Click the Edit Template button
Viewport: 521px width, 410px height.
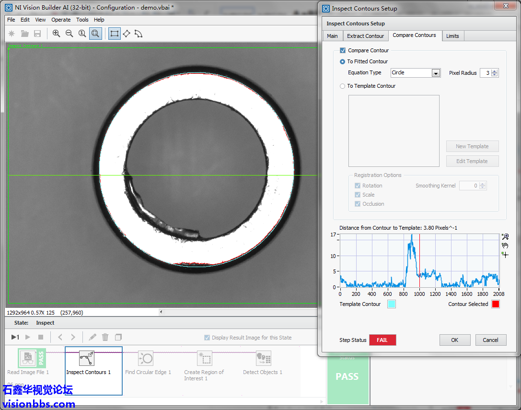[472, 161]
